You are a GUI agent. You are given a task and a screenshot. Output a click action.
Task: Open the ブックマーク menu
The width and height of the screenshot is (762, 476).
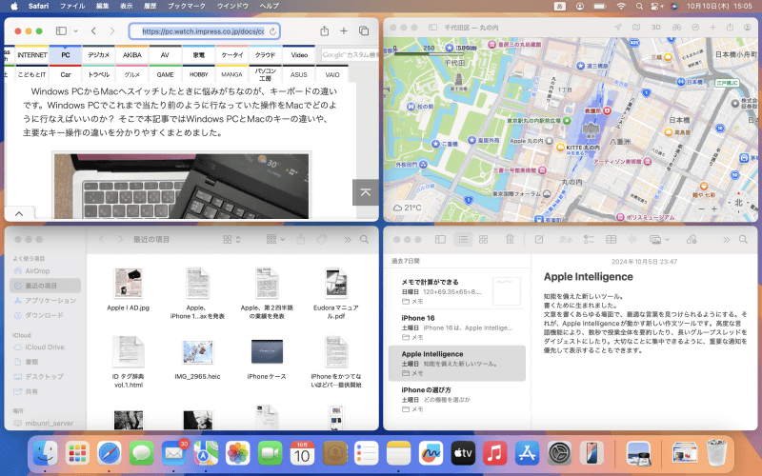(187, 6)
